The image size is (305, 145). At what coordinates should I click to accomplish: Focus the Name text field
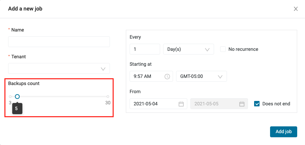tap(59, 42)
